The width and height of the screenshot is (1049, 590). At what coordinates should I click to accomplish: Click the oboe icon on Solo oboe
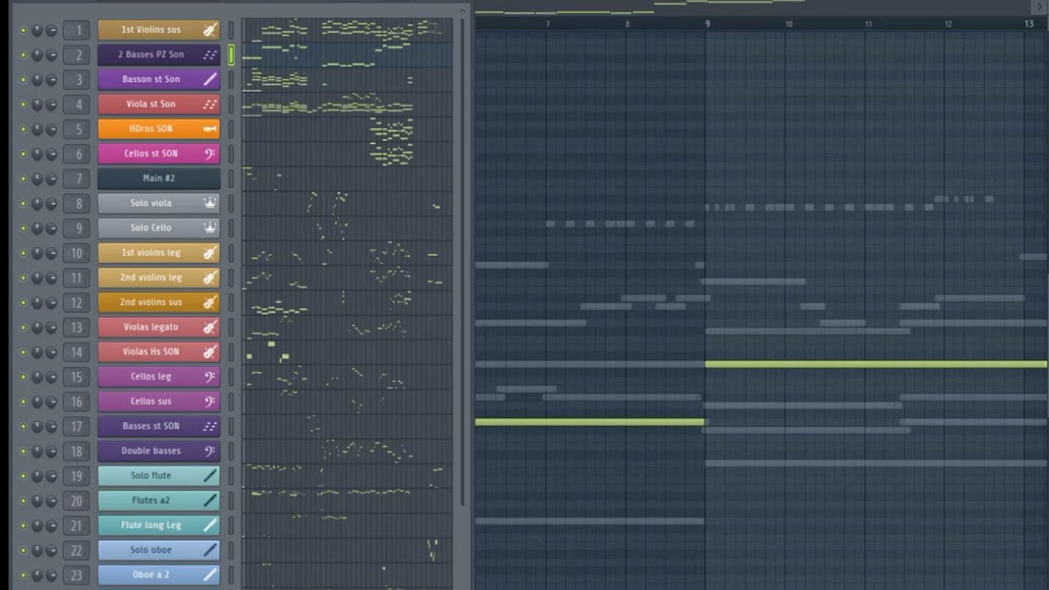pyautogui.click(x=210, y=550)
